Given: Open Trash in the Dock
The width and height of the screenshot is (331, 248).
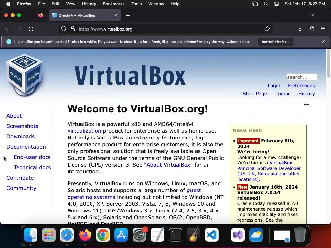Looking at the screenshot, I should tap(300, 235).
